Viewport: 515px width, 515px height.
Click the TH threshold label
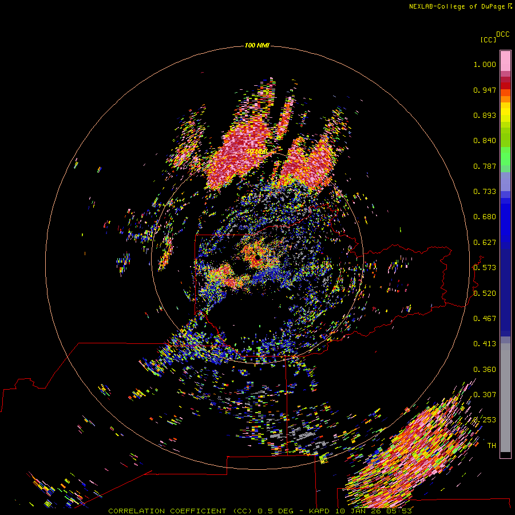point(492,446)
